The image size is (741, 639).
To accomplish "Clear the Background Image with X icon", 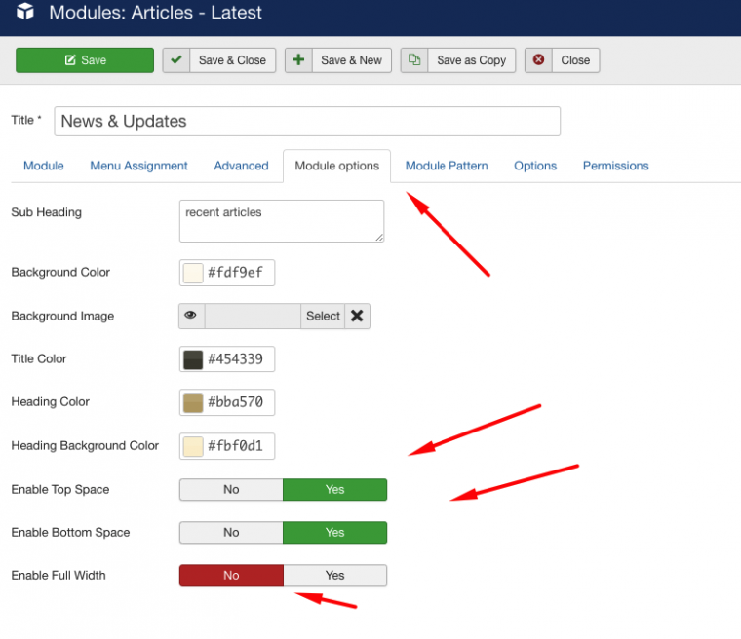I will tap(357, 316).
